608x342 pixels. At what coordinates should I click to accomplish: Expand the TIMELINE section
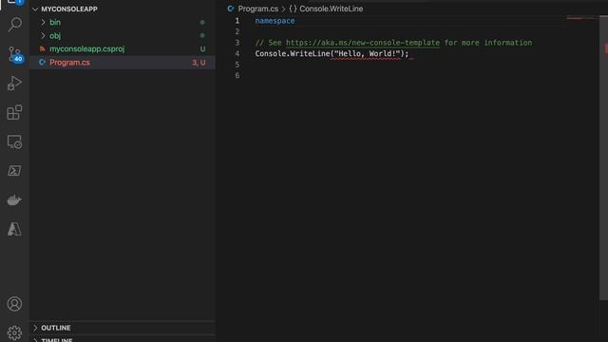35,340
